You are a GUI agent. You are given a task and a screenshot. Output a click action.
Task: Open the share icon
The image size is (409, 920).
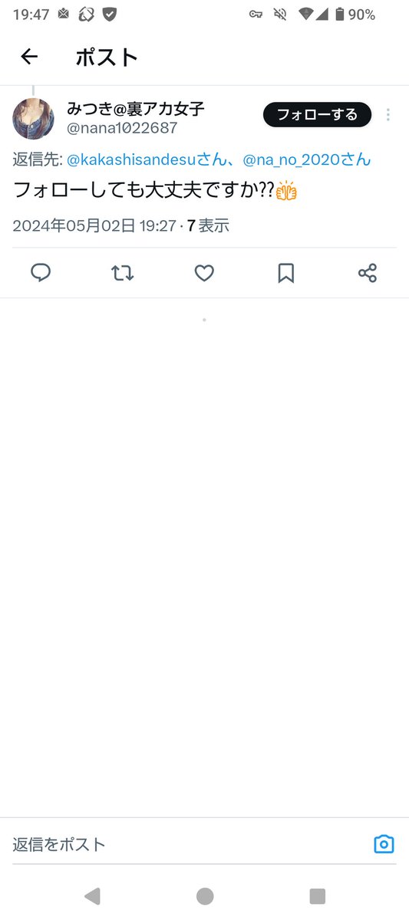click(x=368, y=273)
